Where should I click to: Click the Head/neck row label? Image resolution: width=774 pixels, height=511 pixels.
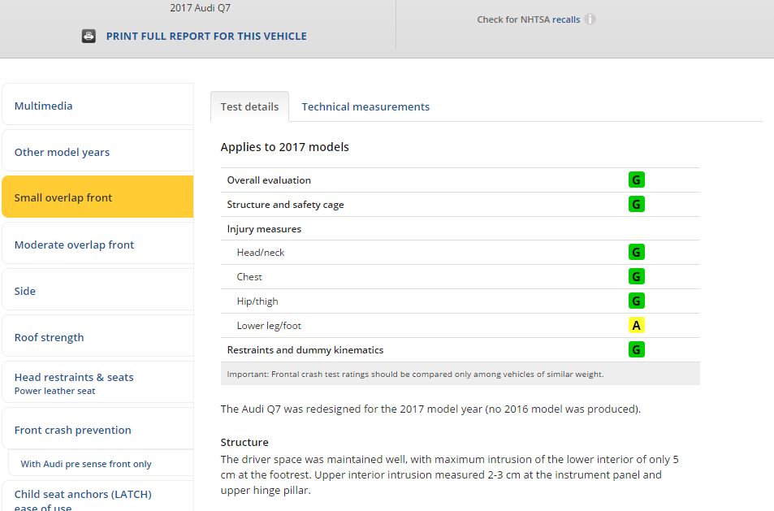click(261, 253)
